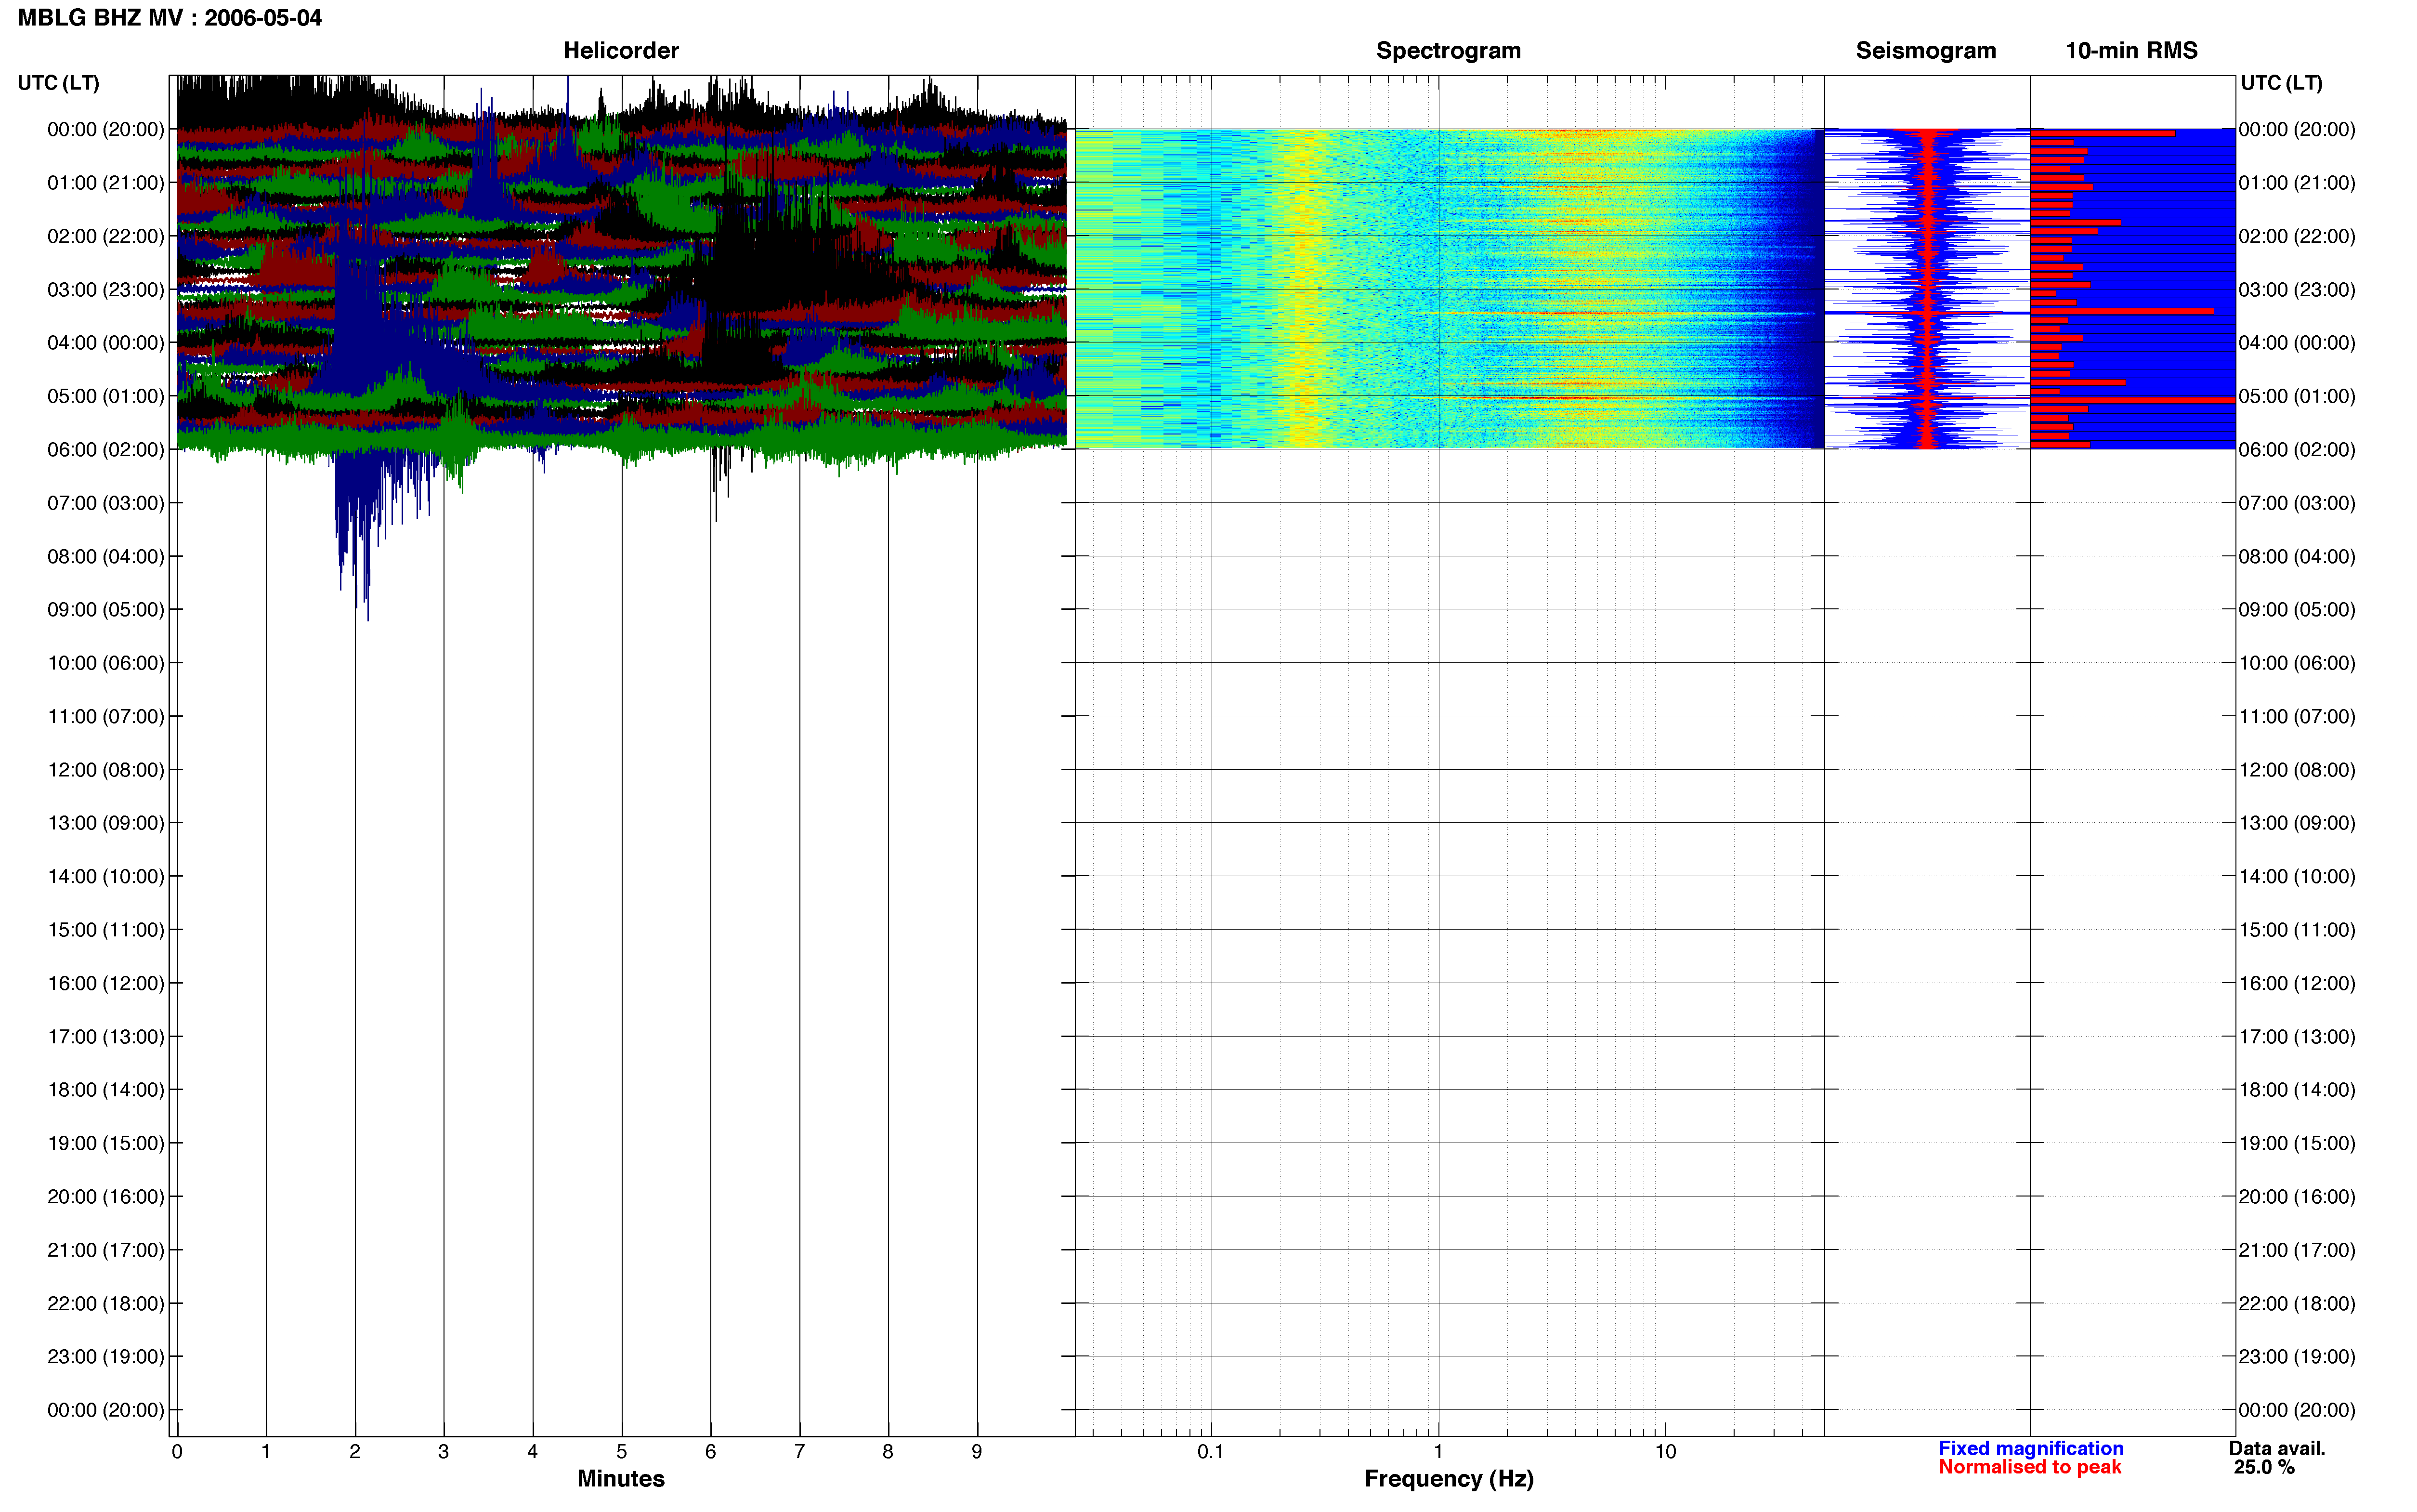The width and height of the screenshot is (2417, 1512).
Task: Click the minute tick label '0'
Action: [x=177, y=1451]
